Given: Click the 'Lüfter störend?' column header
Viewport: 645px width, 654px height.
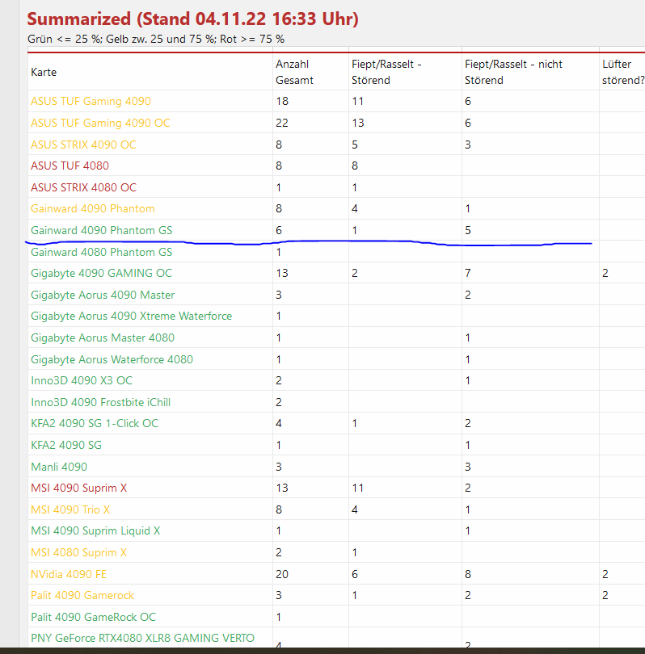Looking at the screenshot, I should click(623, 72).
